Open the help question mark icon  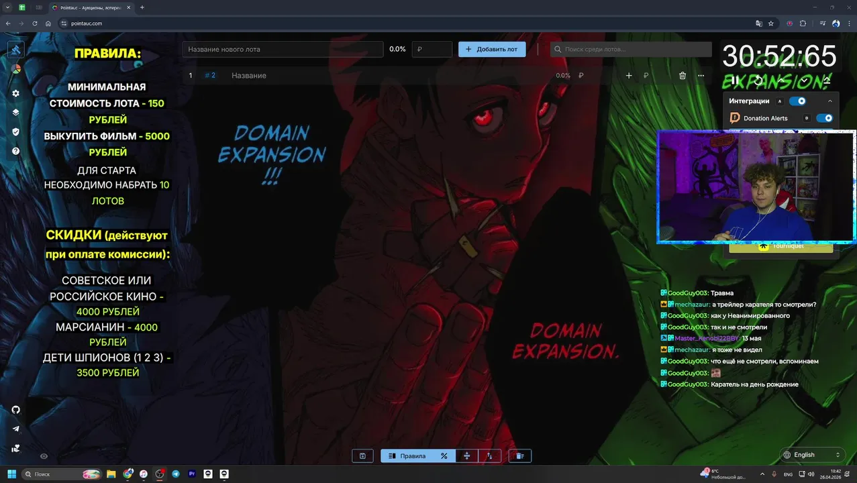(x=16, y=151)
